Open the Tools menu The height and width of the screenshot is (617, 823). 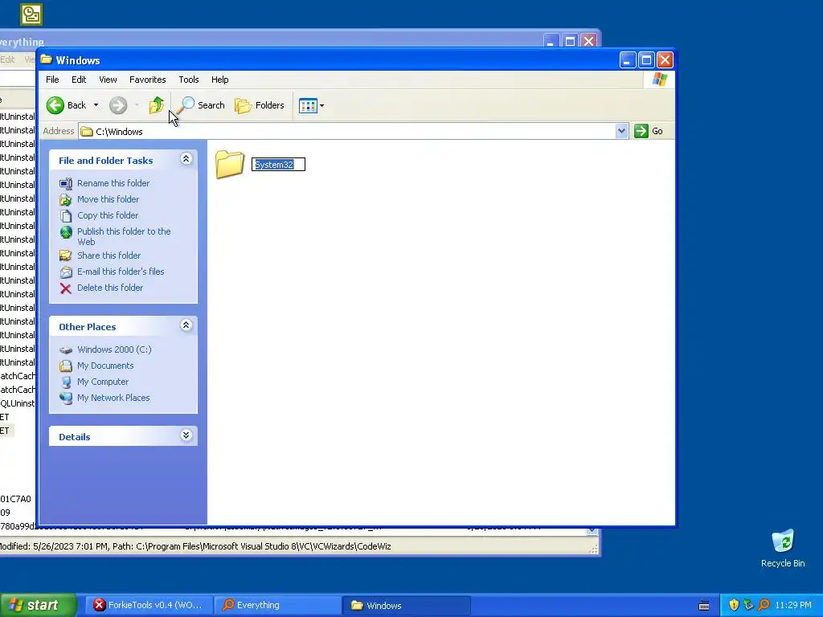tap(188, 80)
